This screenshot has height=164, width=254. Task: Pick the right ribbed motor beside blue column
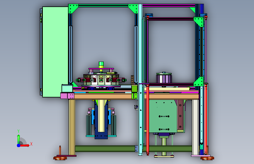114,125
